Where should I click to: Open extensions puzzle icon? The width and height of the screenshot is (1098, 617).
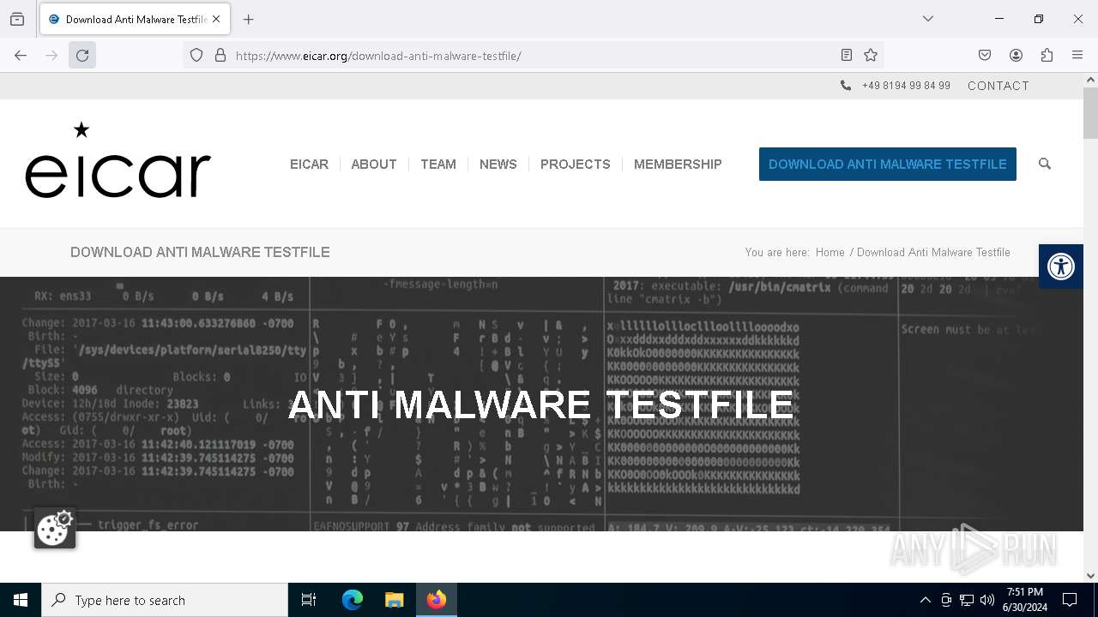tap(1047, 56)
